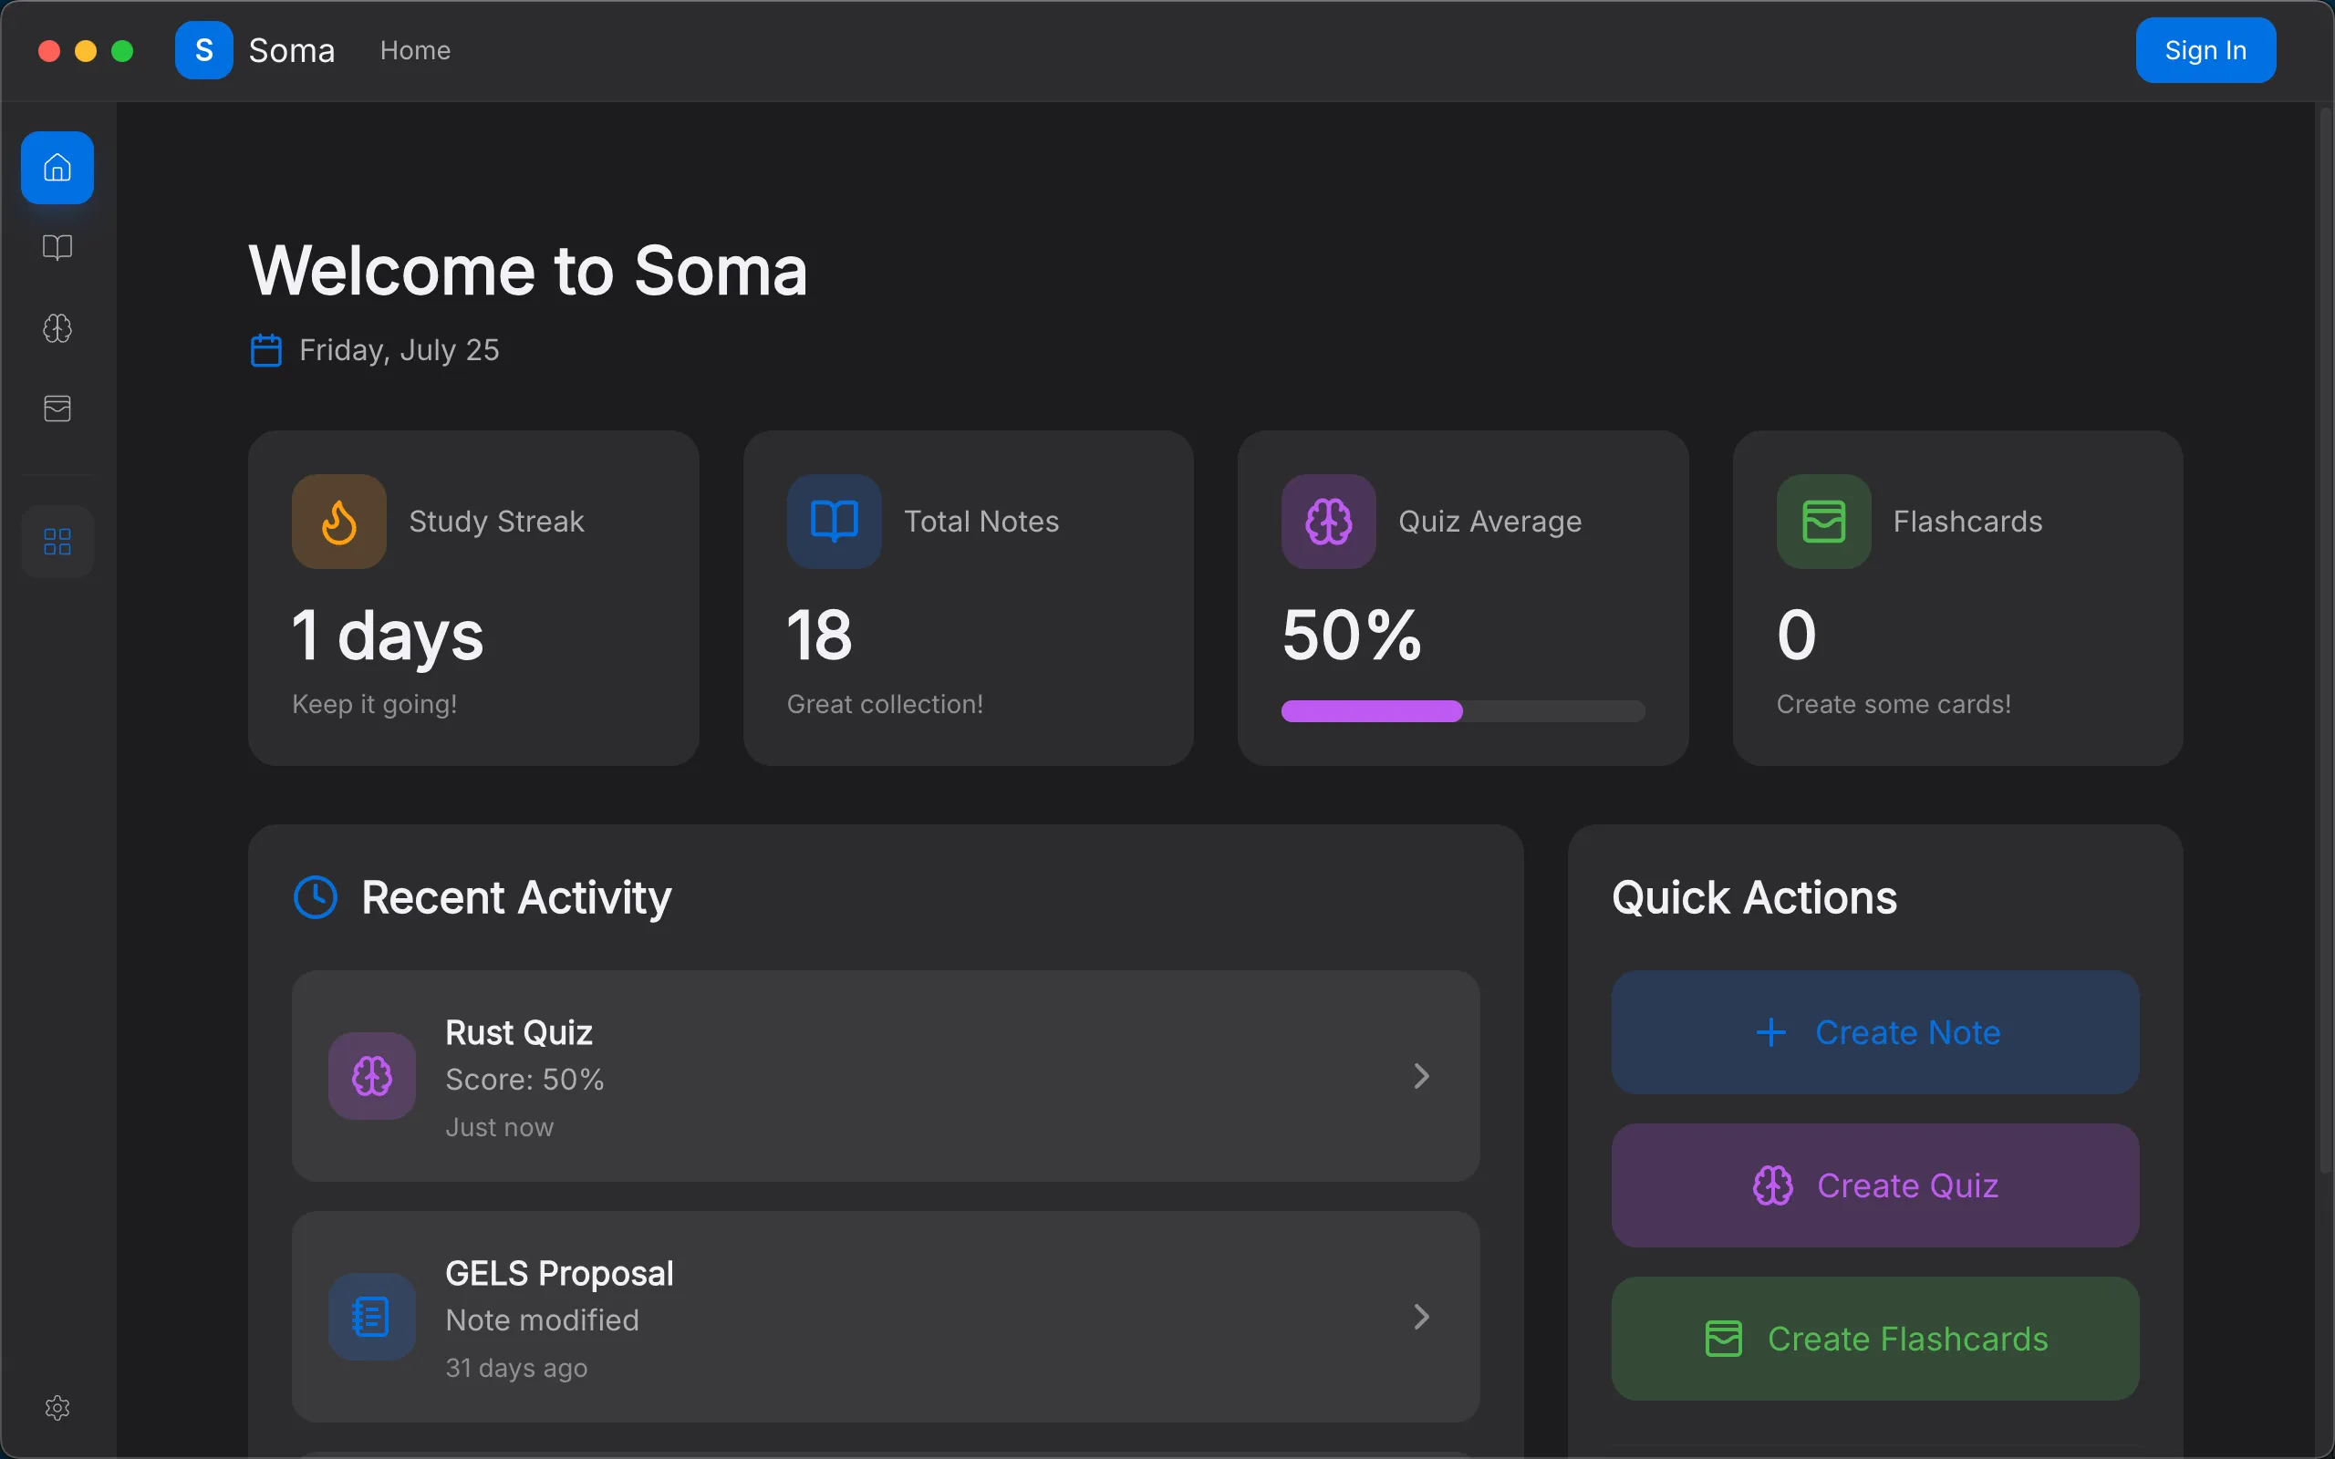Screen dimensions: 2335x1459
Task: Click the Recent Activity clock icon
Action: (316, 897)
